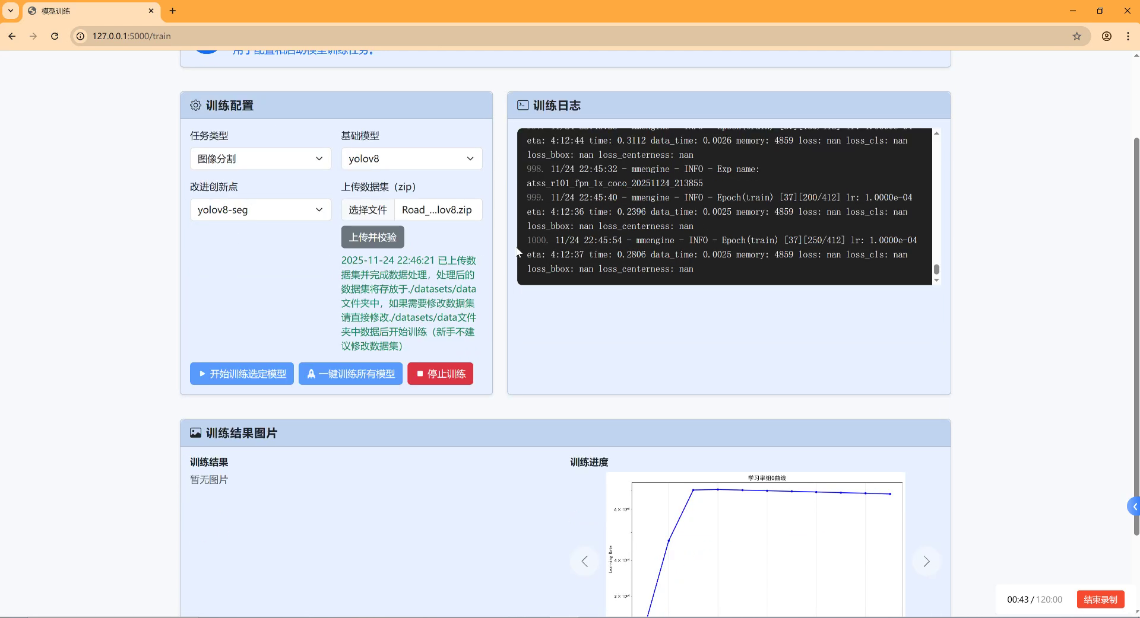This screenshot has width=1140, height=618.
Task: Show next training progress chart
Action: (926, 561)
